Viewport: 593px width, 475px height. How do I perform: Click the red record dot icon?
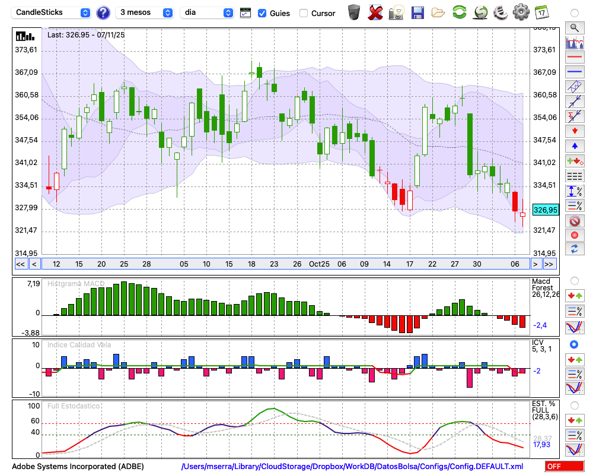(575, 235)
